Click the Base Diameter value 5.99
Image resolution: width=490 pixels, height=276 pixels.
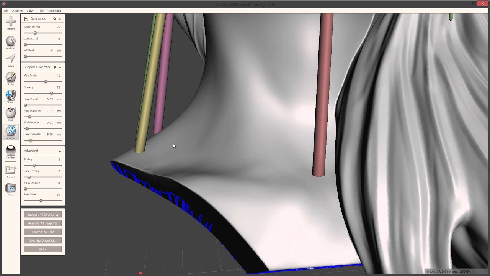[50, 135]
